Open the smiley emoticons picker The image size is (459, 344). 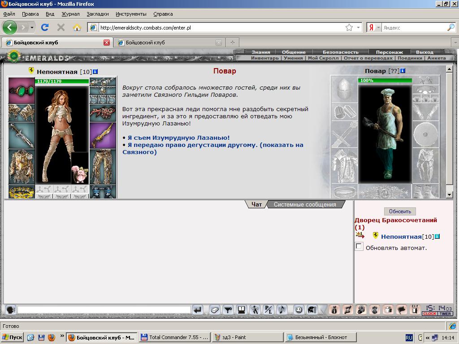click(299, 310)
